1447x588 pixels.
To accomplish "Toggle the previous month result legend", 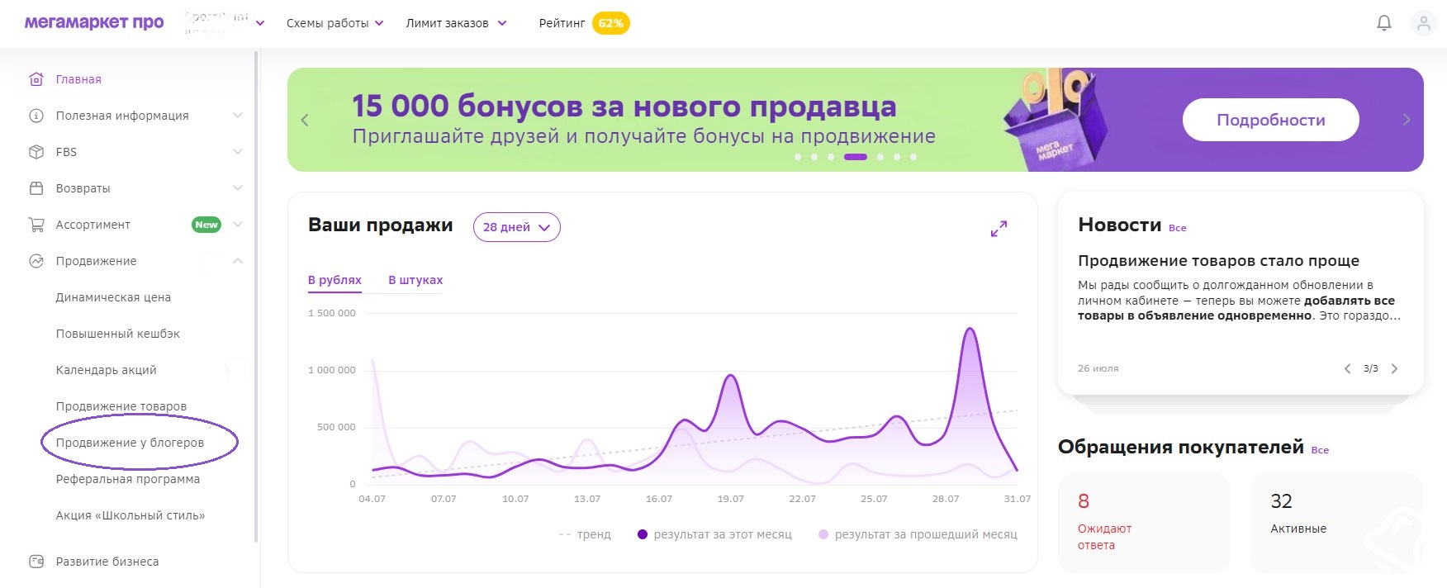I will click(x=918, y=534).
